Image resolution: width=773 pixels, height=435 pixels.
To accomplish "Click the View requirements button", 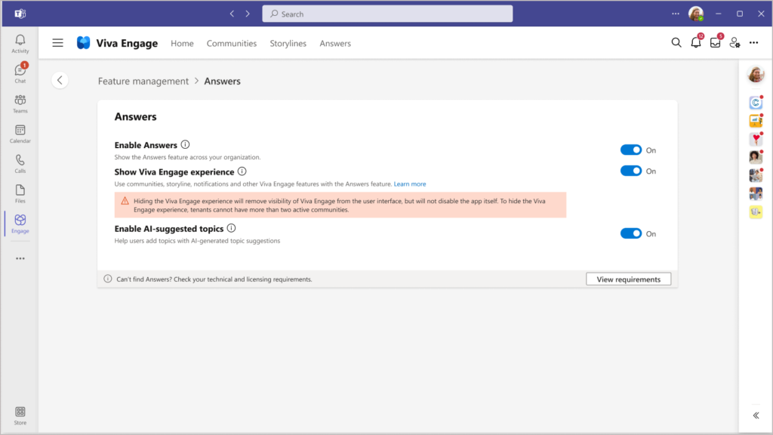I will pos(629,279).
